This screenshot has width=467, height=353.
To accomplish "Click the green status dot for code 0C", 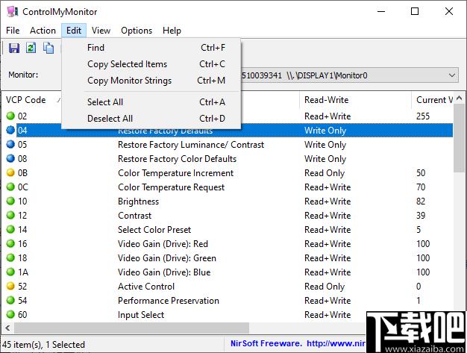I will pos(10,187).
